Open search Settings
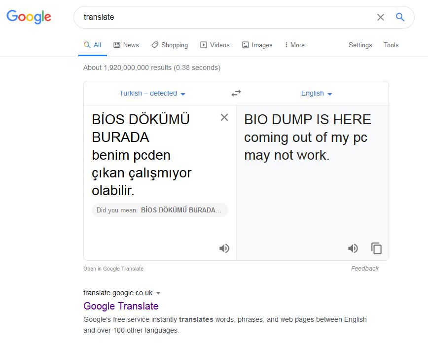The height and width of the screenshot is (343, 428). click(360, 45)
